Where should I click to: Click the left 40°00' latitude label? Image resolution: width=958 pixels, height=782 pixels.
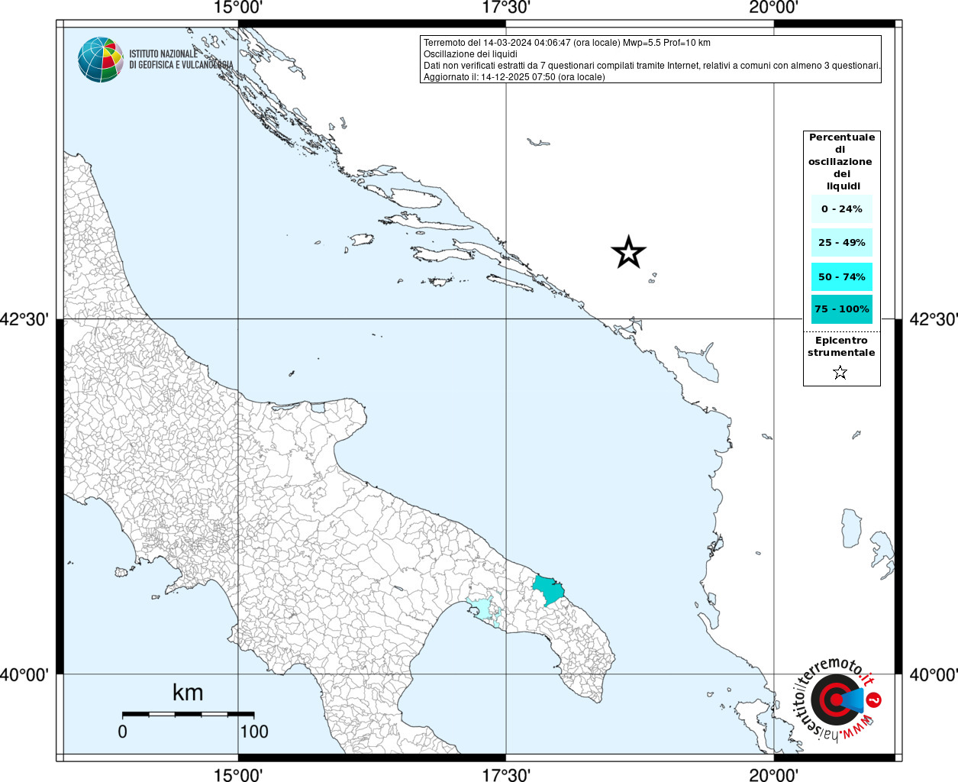pyautogui.click(x=24, y=675)
